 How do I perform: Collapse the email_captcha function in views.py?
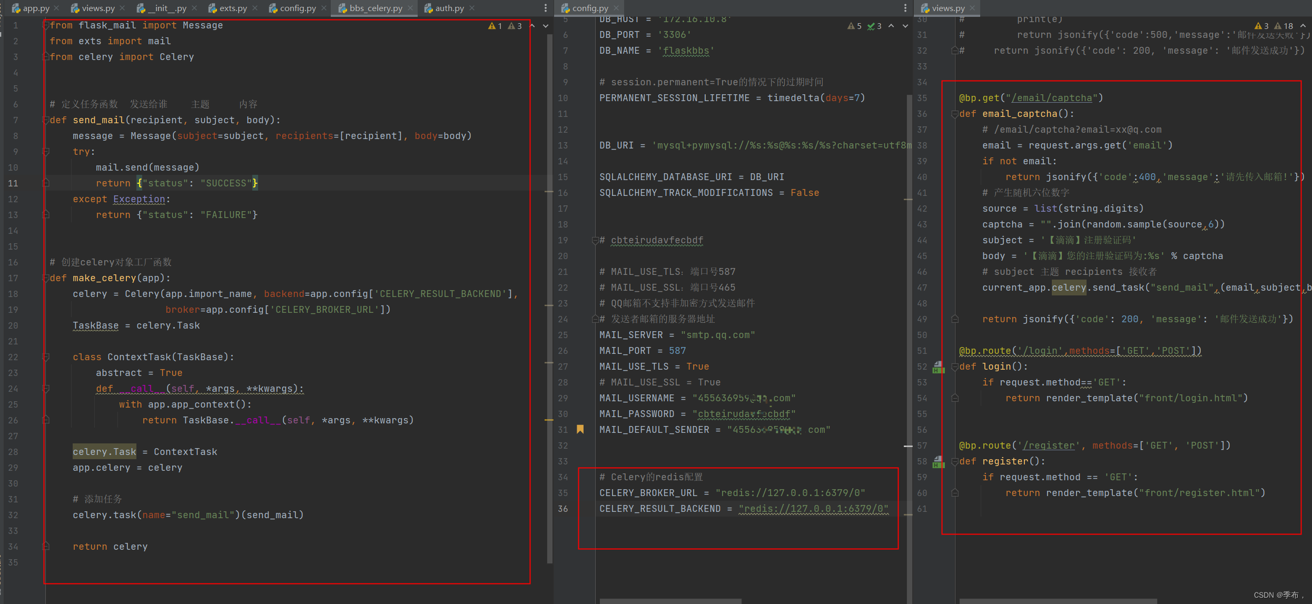tap(954, 114)
